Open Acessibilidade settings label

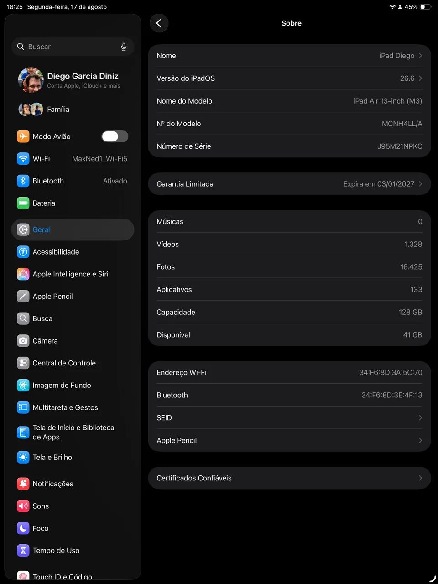[56, 252]
